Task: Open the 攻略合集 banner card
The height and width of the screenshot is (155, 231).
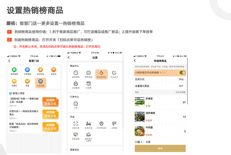Action: point(50,114)
